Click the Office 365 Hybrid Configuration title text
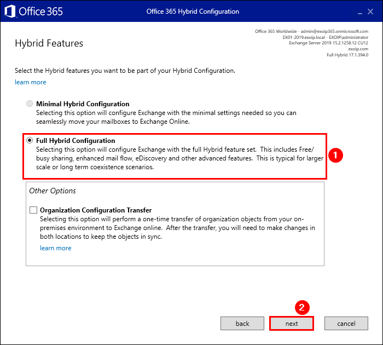This screenshot has width=383, height=345. (x=193, y=12)
